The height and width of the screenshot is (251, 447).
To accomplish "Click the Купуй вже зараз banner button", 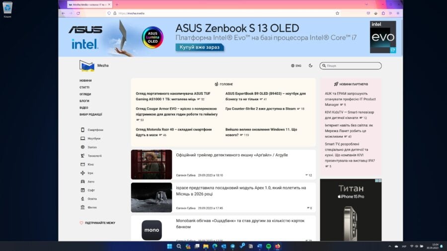I will tap(200, 47).
